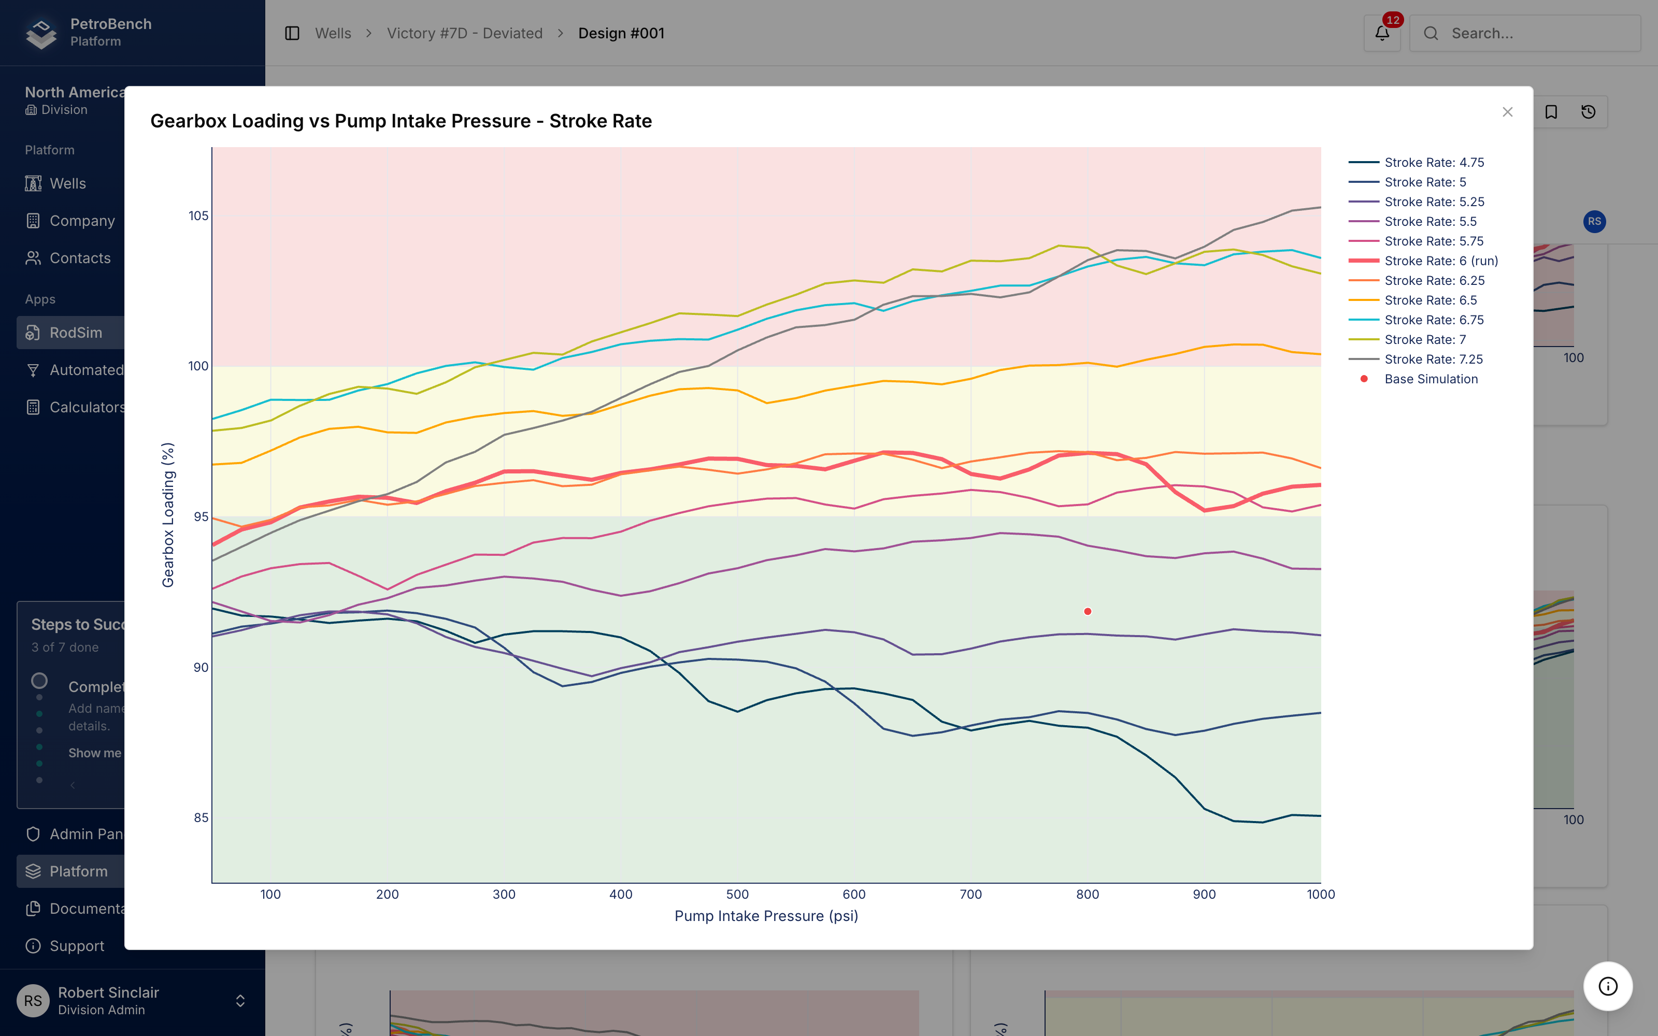Click the Show me link

(x=94, y=752)
